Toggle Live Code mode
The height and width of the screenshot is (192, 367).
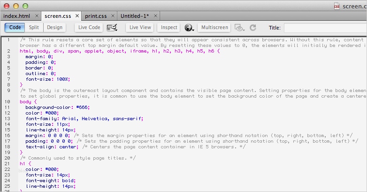click(89, 27)
